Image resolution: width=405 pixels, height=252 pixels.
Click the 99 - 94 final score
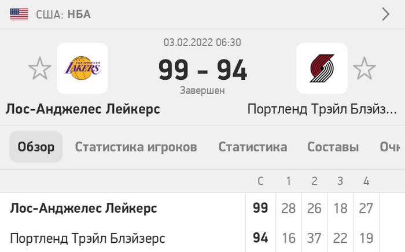pos(203,70)
